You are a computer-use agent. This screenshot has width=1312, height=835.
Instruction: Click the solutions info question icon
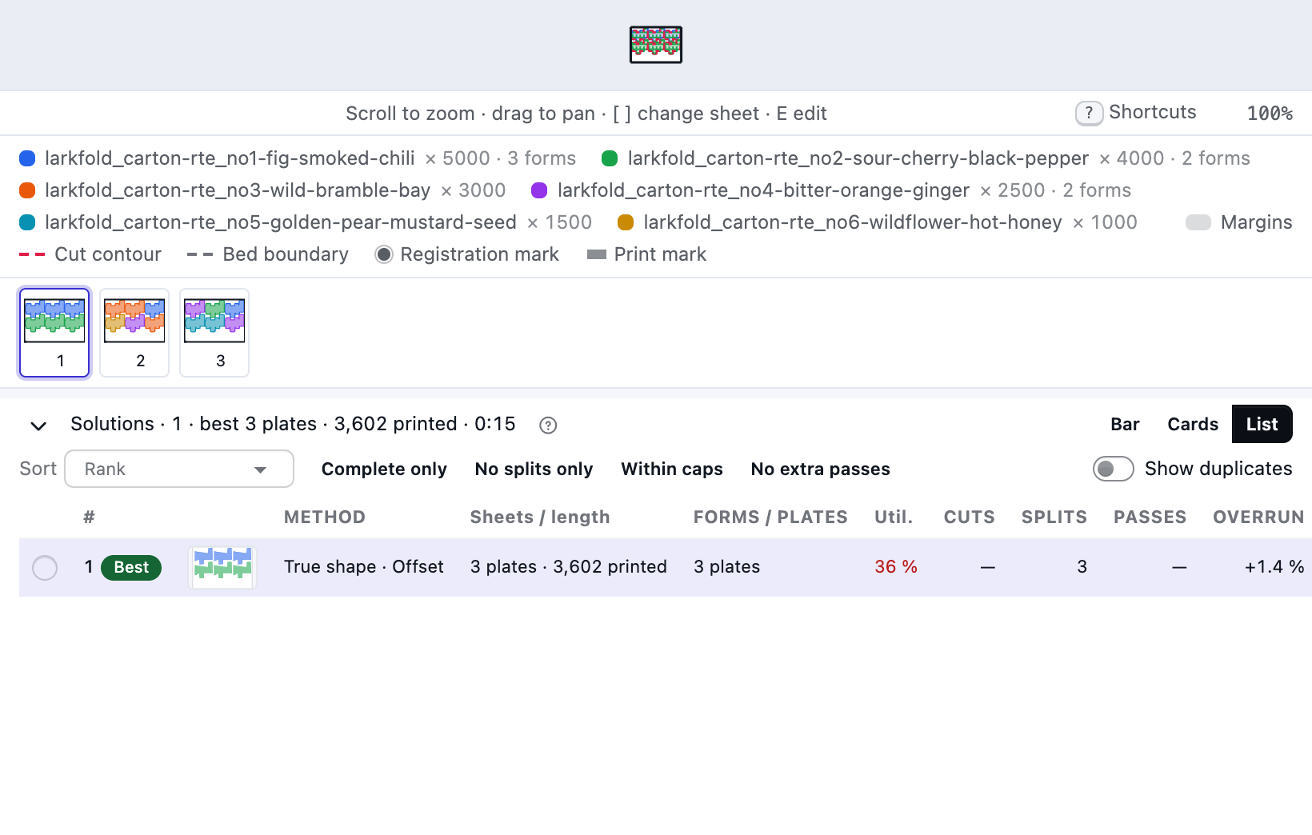[x=548, y=425]
